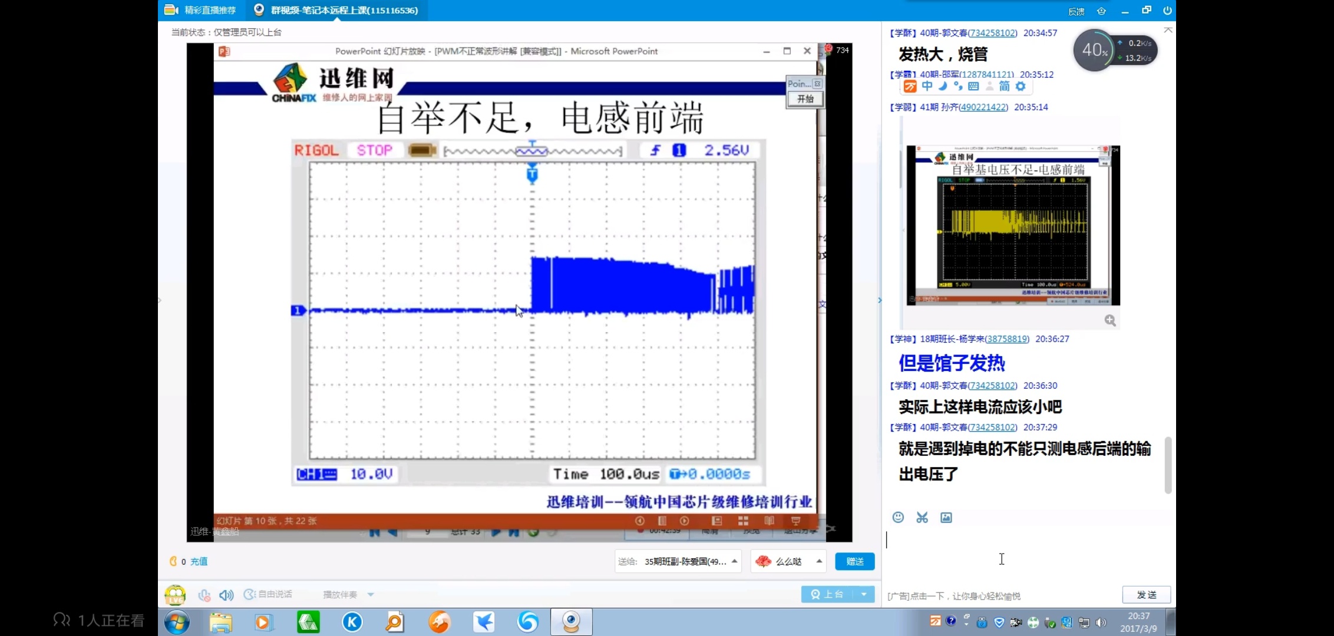The width and height of the screenshot is (1334, 636).
Task: Select the 群视频-笔记本远程上课 tab
Action: (x=337, y=10)
